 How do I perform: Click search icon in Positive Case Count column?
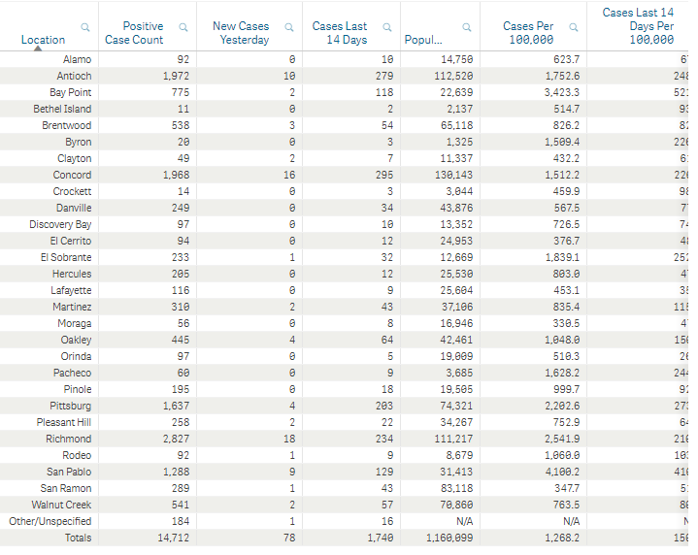pos(183,27)
